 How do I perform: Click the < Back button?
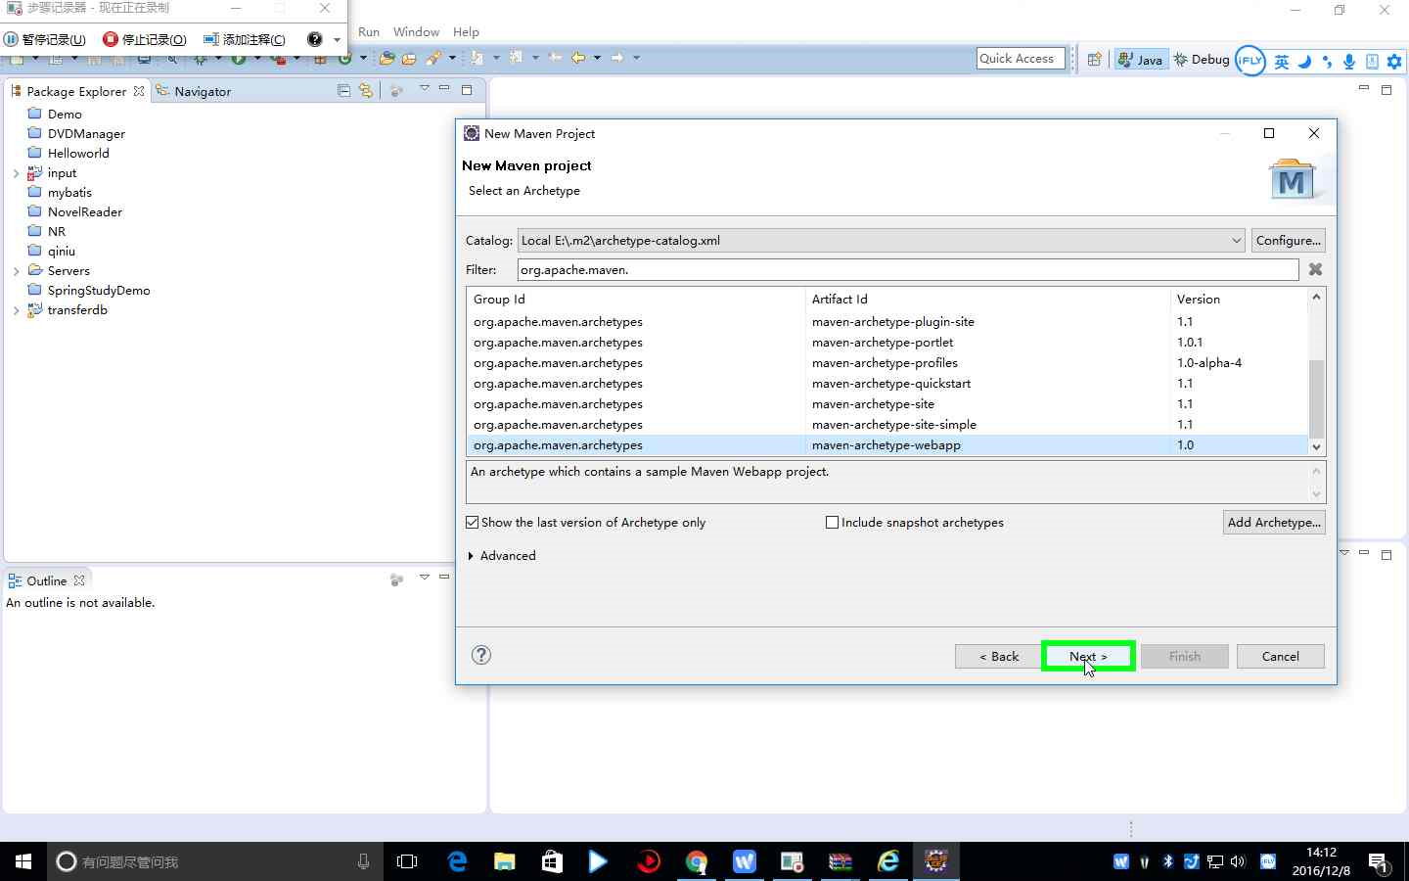pos(999,656)
